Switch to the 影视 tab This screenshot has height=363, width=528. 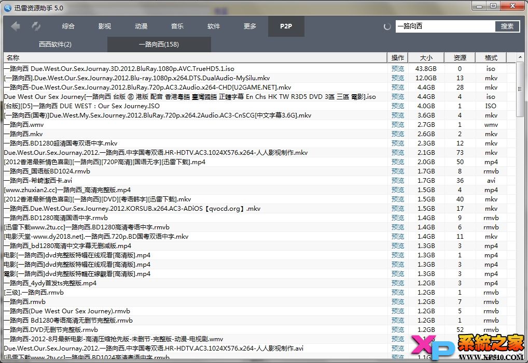pyautogui.click(x=104, y=26)
